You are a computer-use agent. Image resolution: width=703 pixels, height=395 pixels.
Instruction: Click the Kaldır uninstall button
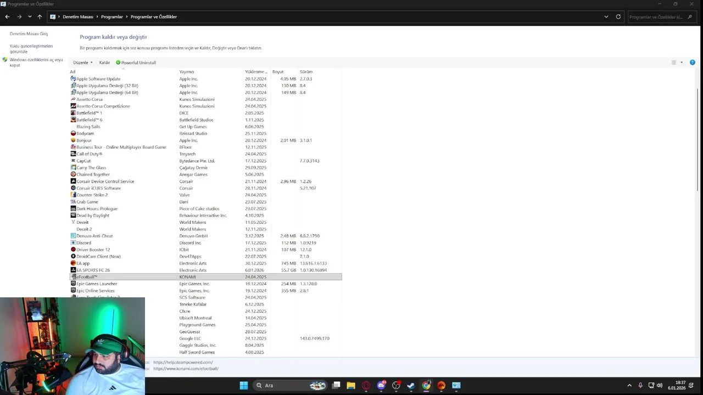pos(104,63)
